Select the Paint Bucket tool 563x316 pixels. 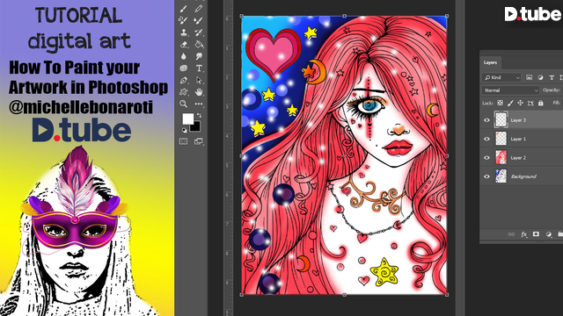199,45
